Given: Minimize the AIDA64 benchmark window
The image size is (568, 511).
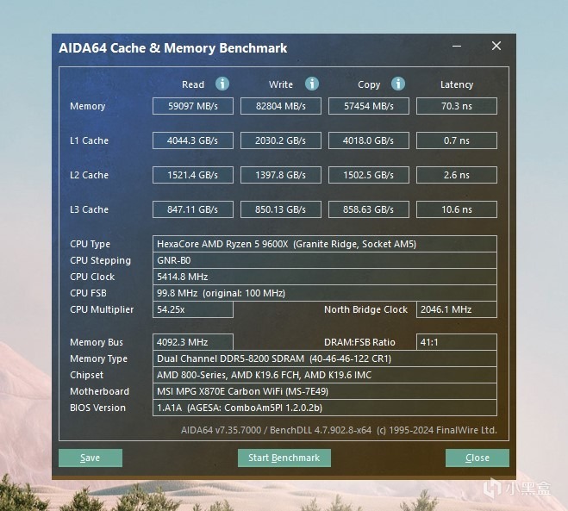Looking at the screenshot, I should (457, 46).
